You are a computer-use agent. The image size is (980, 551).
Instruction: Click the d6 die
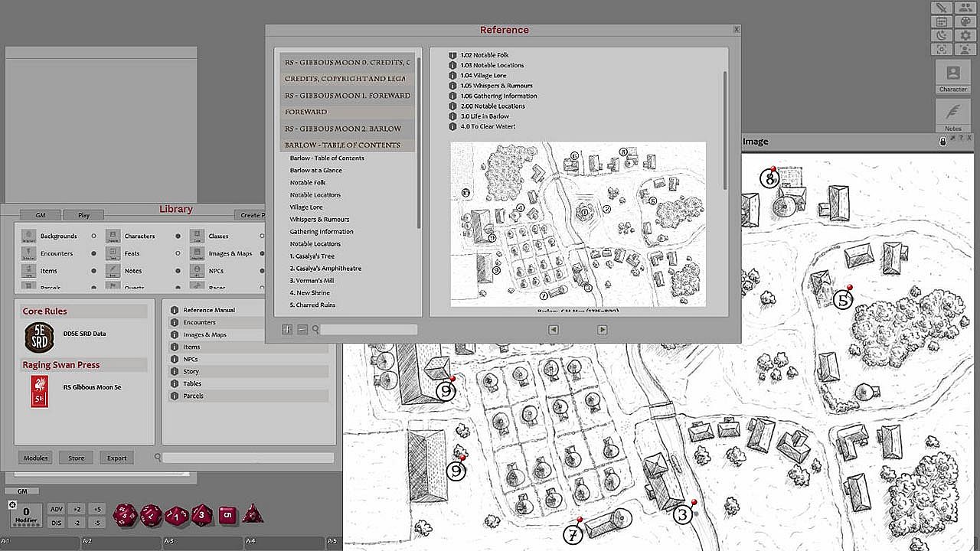click(227, 515)
